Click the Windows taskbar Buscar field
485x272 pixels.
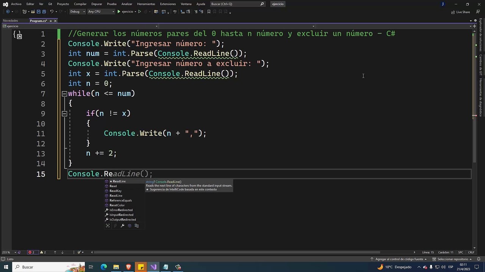(x=48, y=267)
